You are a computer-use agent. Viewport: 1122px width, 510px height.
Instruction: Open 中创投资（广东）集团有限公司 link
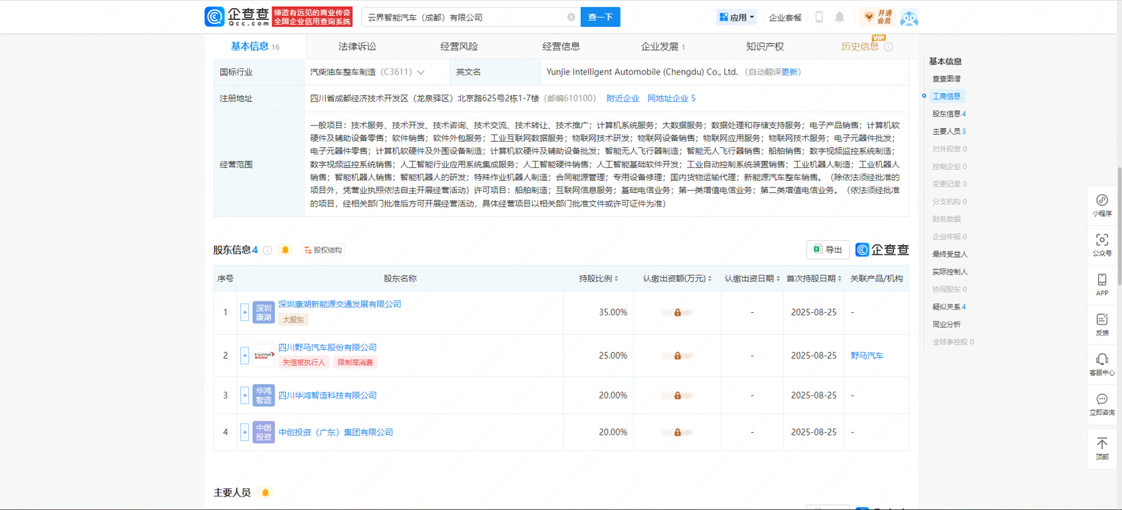pyautogui.click(x=335, y=432)
